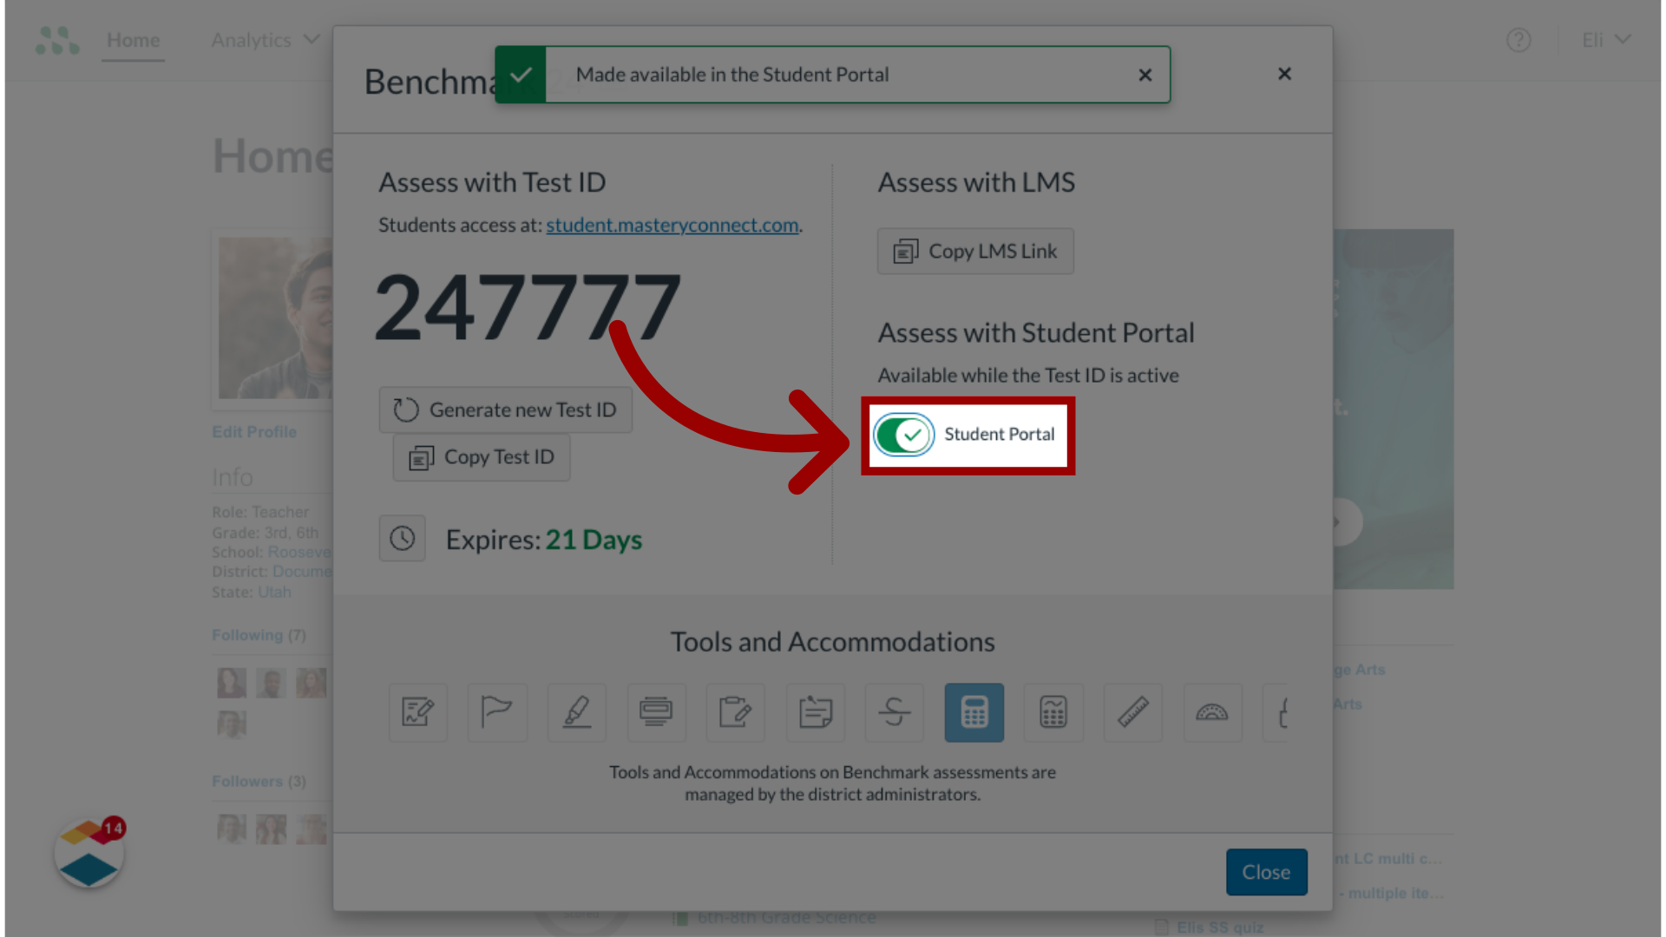Select the flag/bookmark icon
Screen dimensions: 1666x937
point(496,711)
